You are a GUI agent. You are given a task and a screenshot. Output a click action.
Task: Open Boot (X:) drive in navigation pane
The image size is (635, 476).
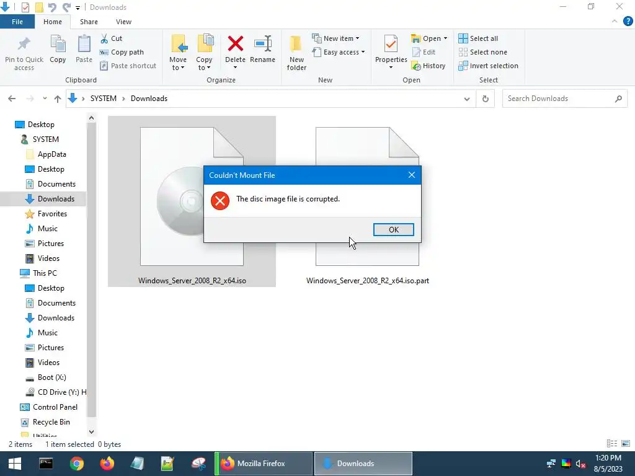(x=51, y=377)
